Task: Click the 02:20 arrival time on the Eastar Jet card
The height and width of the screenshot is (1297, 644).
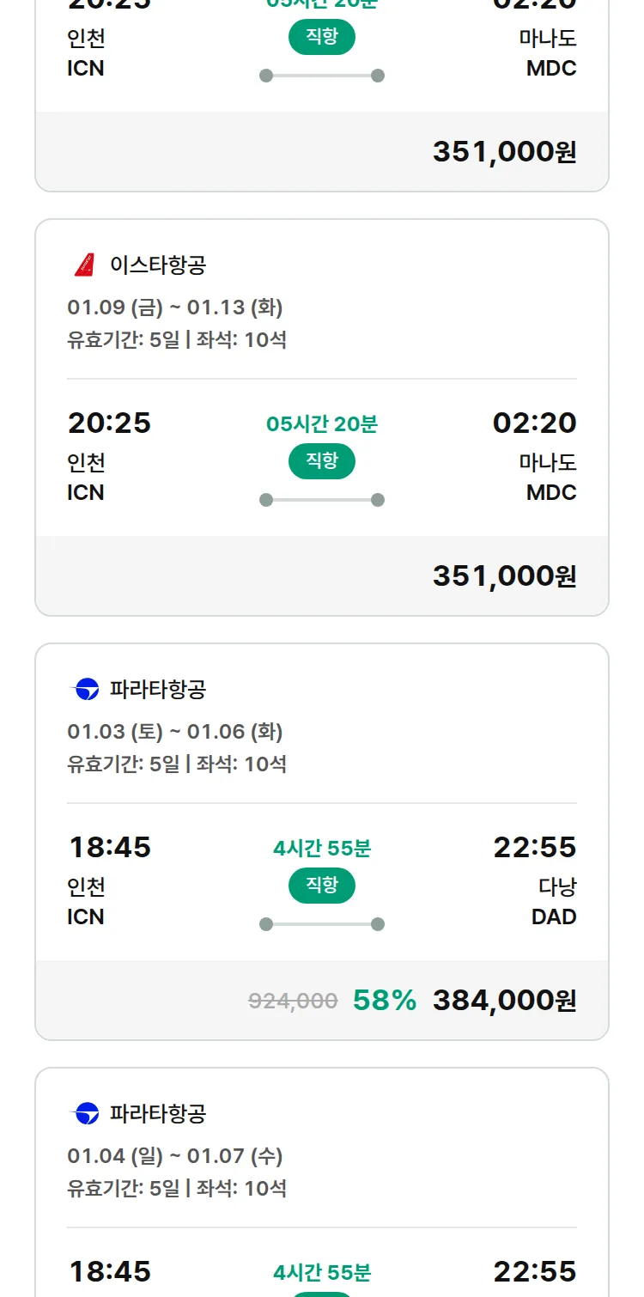Action: pos(534,423)
